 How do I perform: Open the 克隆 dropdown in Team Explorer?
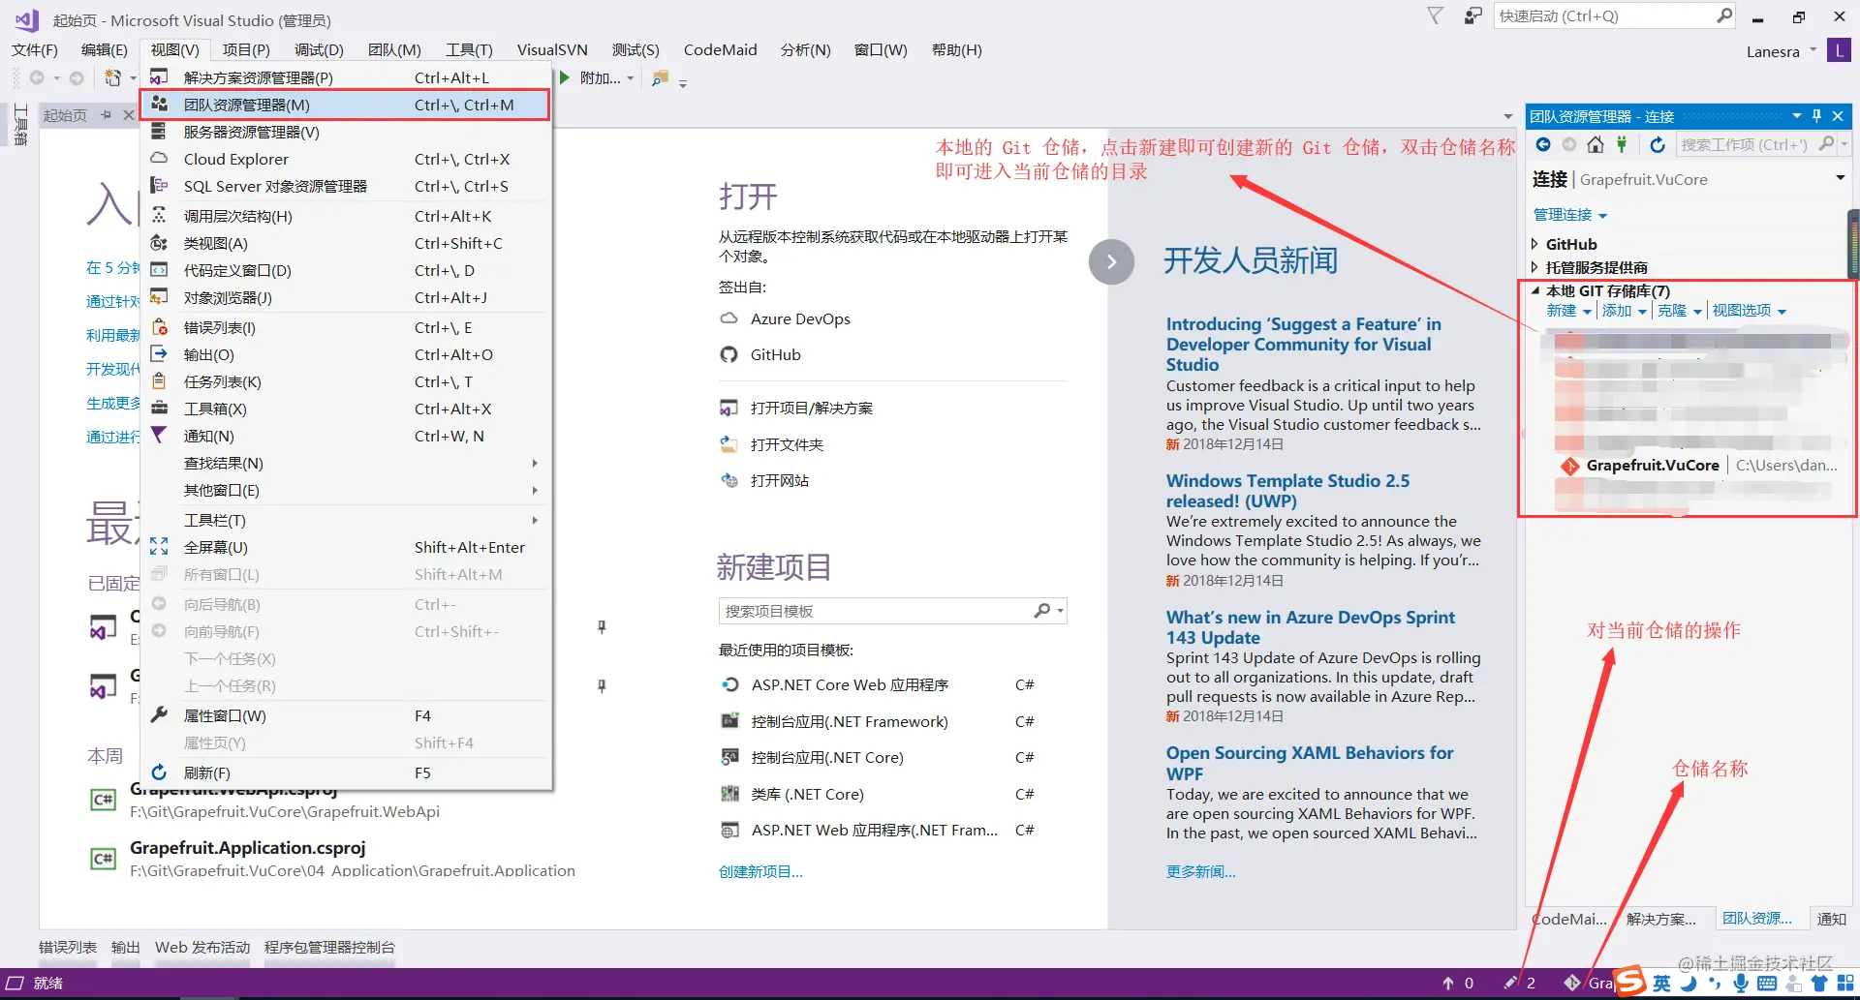click(x=1679, y=311)
